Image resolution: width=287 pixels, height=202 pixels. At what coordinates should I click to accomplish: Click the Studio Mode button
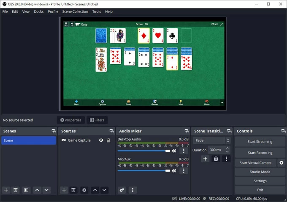click(x=260, y=172)
